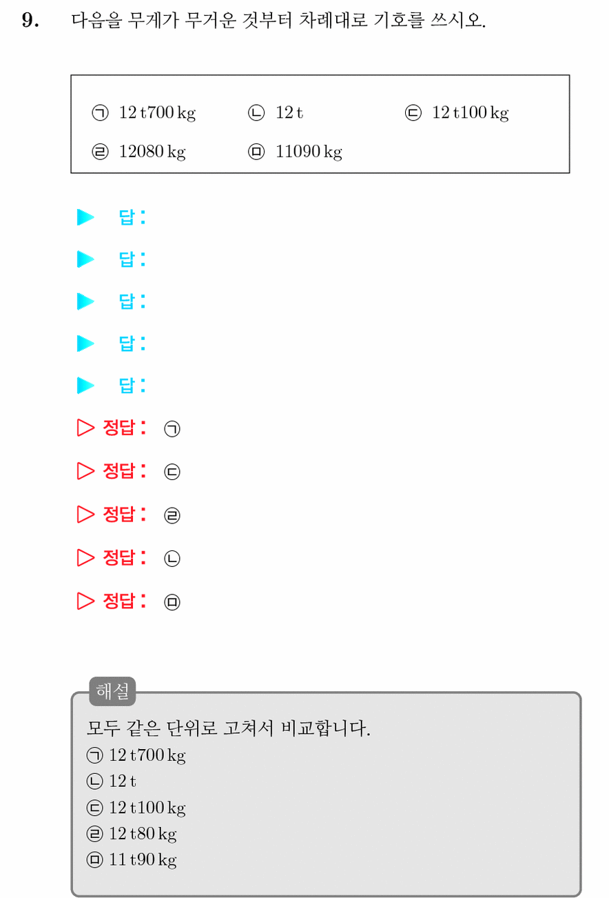Click the red triangle beside answer ㉢

point(85,471)
